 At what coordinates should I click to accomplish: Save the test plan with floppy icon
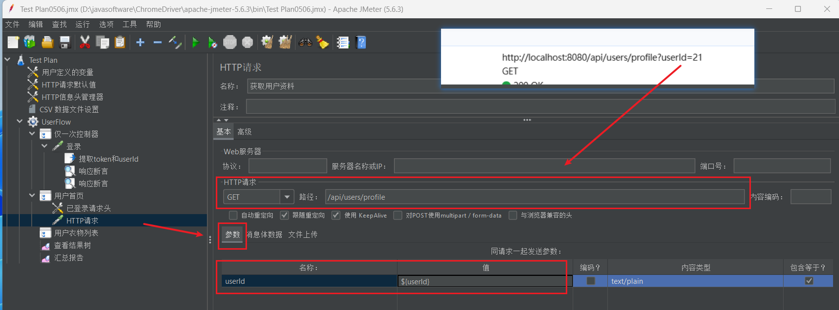(x=65, y=43)
